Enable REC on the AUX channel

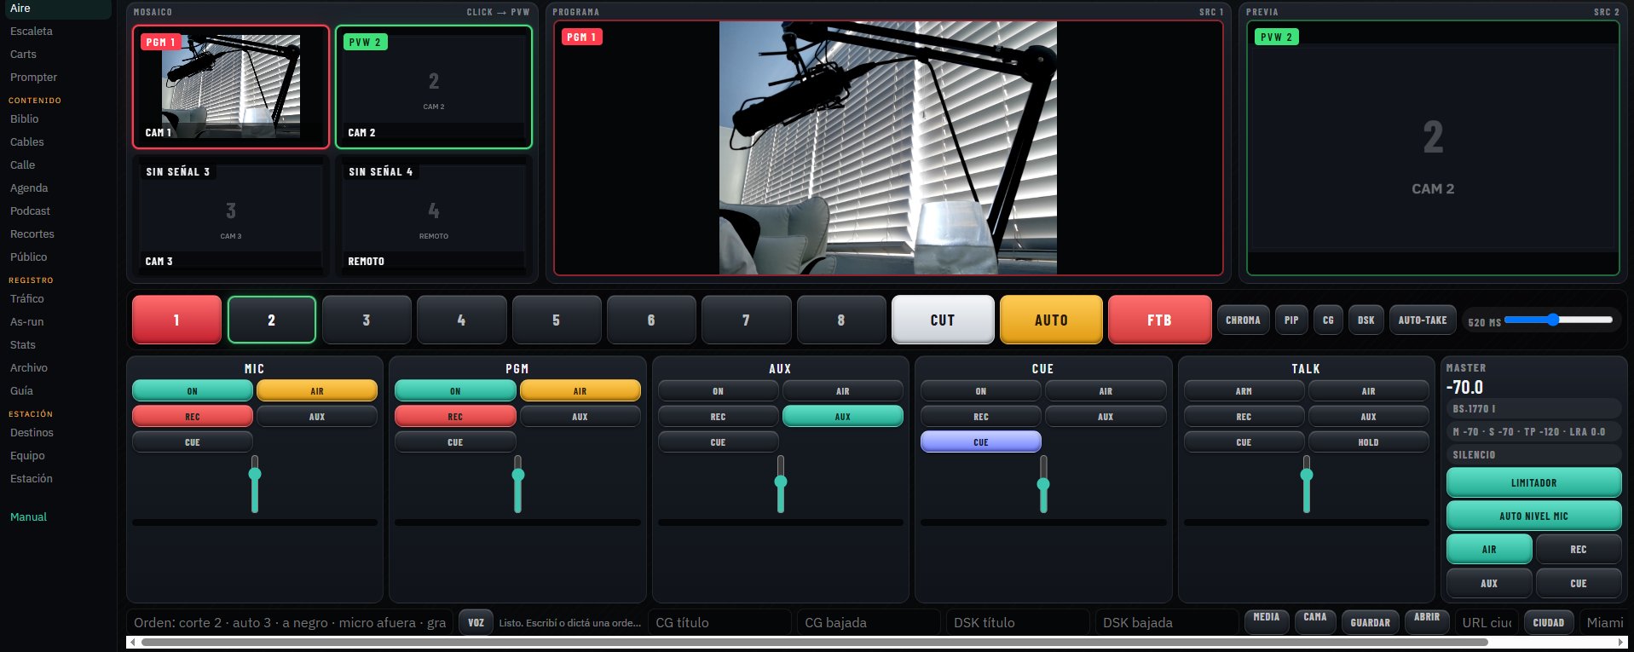pyautogui.click(x=718, y=416)
